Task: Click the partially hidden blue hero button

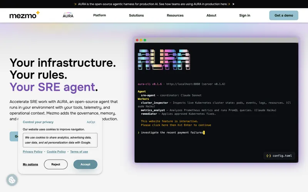Action: coord(14,136)
